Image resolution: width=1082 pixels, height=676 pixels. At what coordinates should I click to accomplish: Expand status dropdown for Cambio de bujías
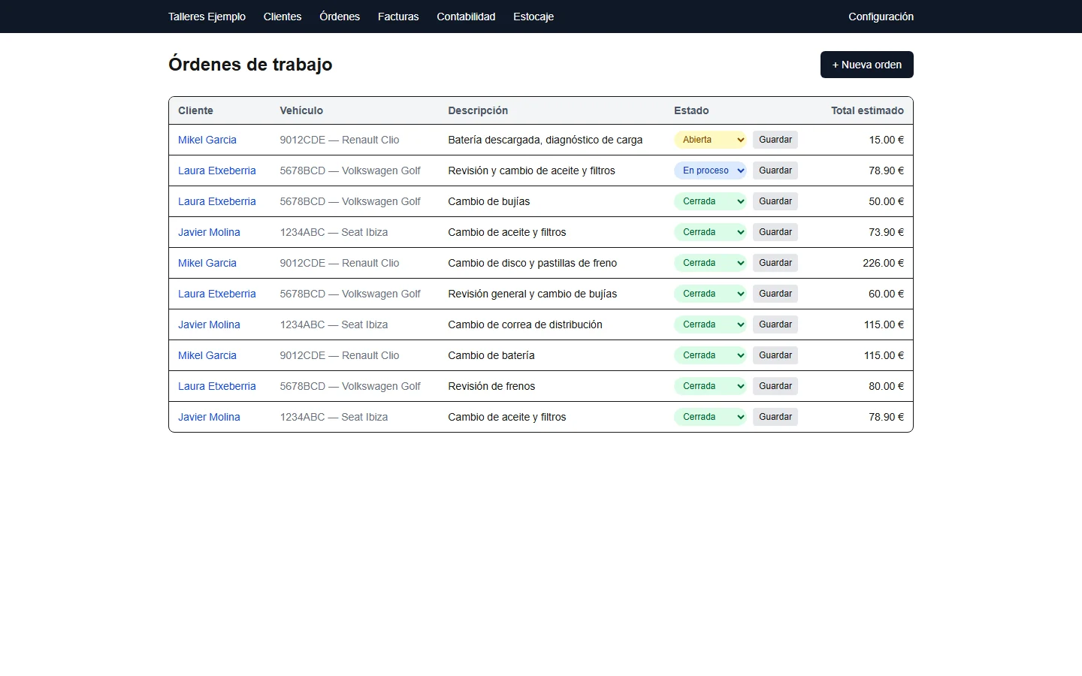point(710,201)
